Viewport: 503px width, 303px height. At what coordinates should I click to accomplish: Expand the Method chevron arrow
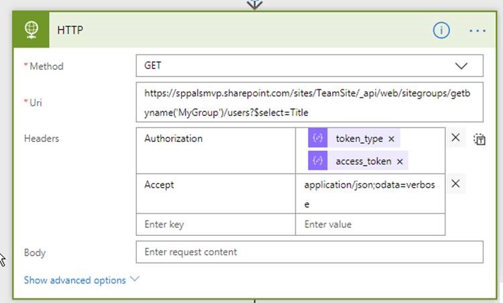pos(461,66)
